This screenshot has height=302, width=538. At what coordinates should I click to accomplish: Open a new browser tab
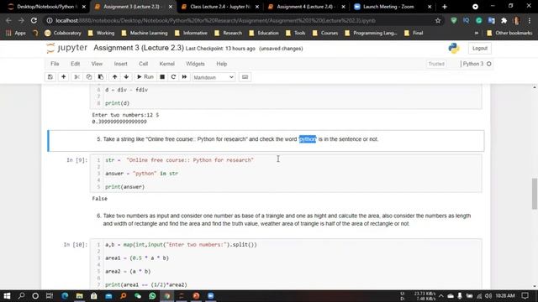(445, 7)
